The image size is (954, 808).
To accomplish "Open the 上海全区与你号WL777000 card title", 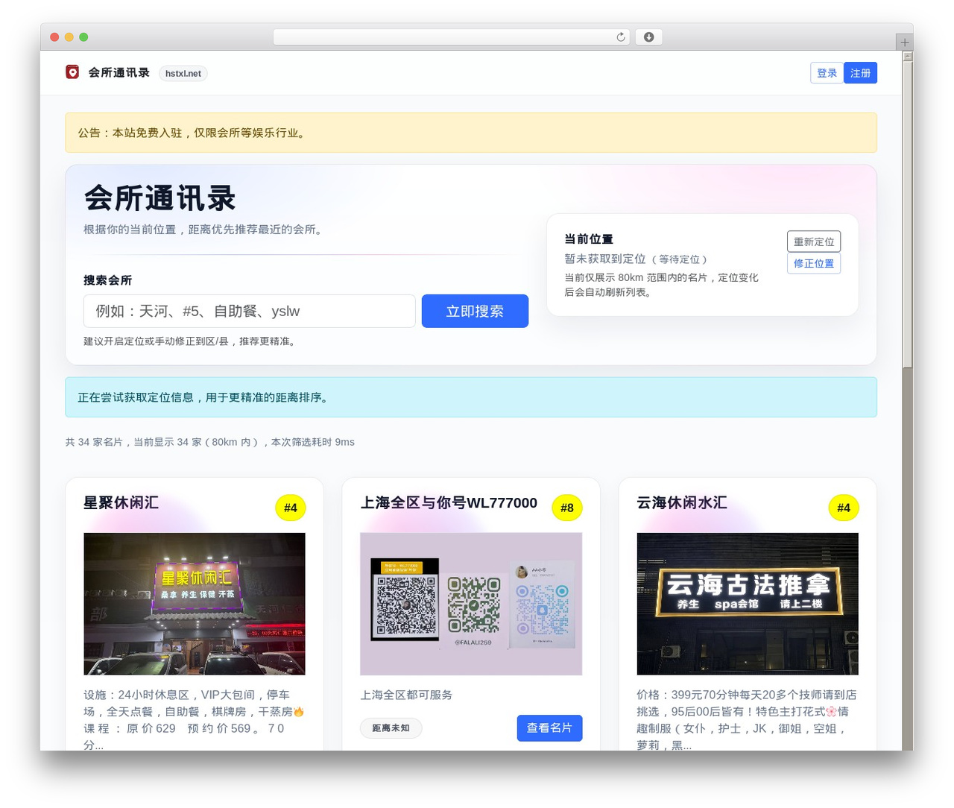I will pyautogui.click(x=449, y=502).
